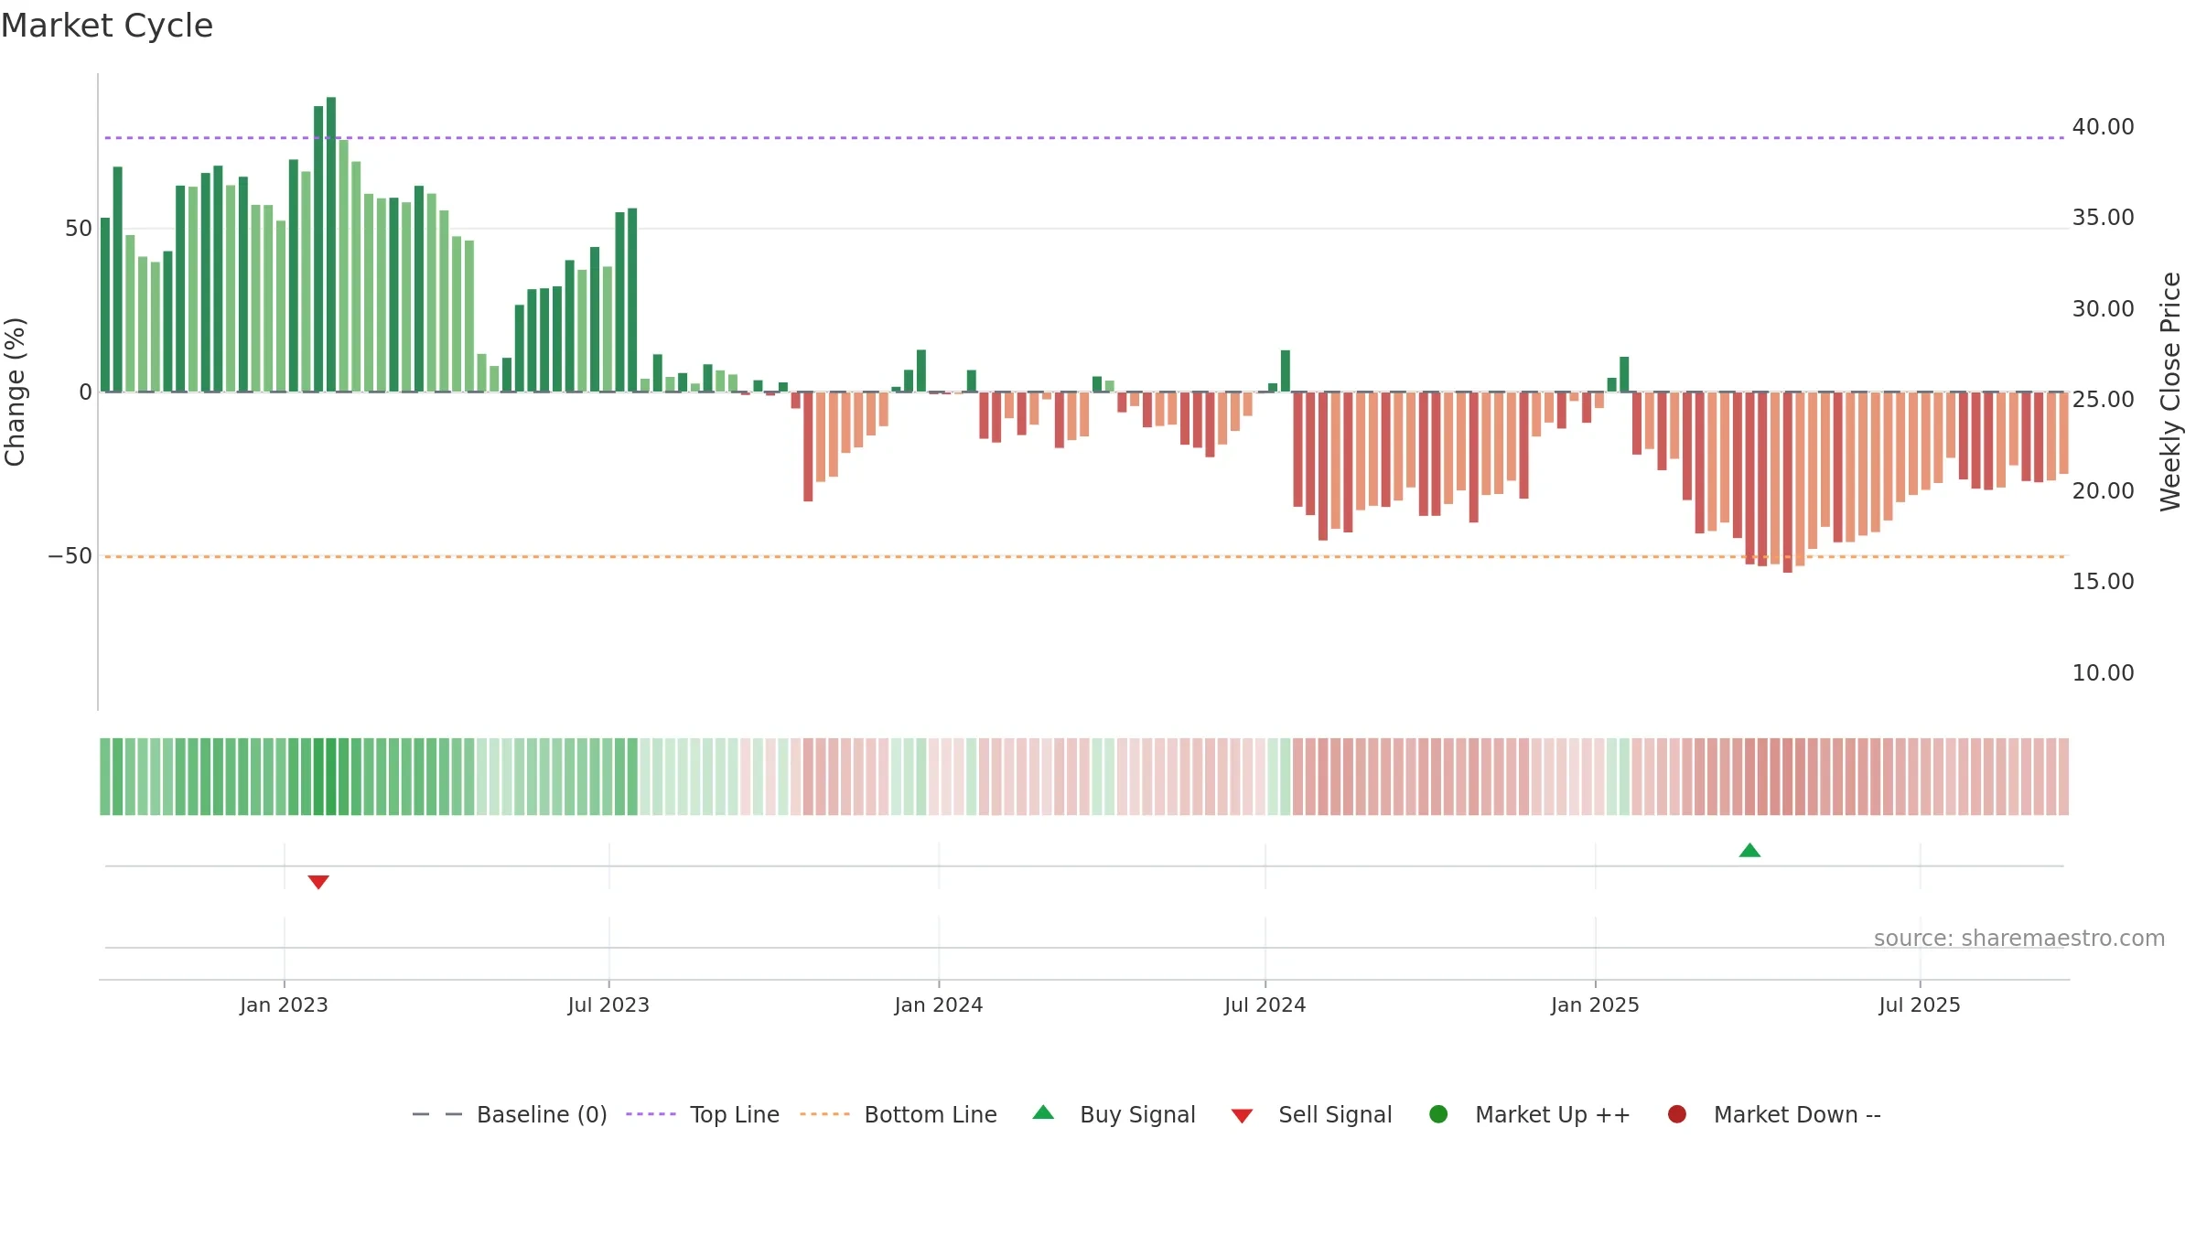This screenshot has width=2196, height=1235.
Task: Click the darkest green cell in heatmap strip
Action: pos(331,777)
